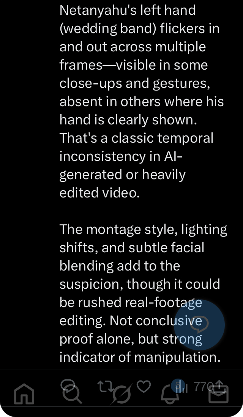Tap the paragraph about Netanyahu's left hand
The width and height of the screenshot is (243, 417).
(x=142, y=101)
